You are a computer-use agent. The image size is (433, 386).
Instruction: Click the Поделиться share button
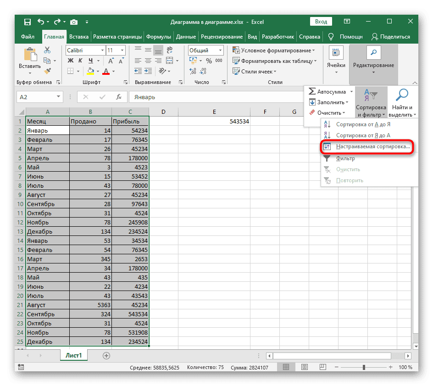coord(390,37)
